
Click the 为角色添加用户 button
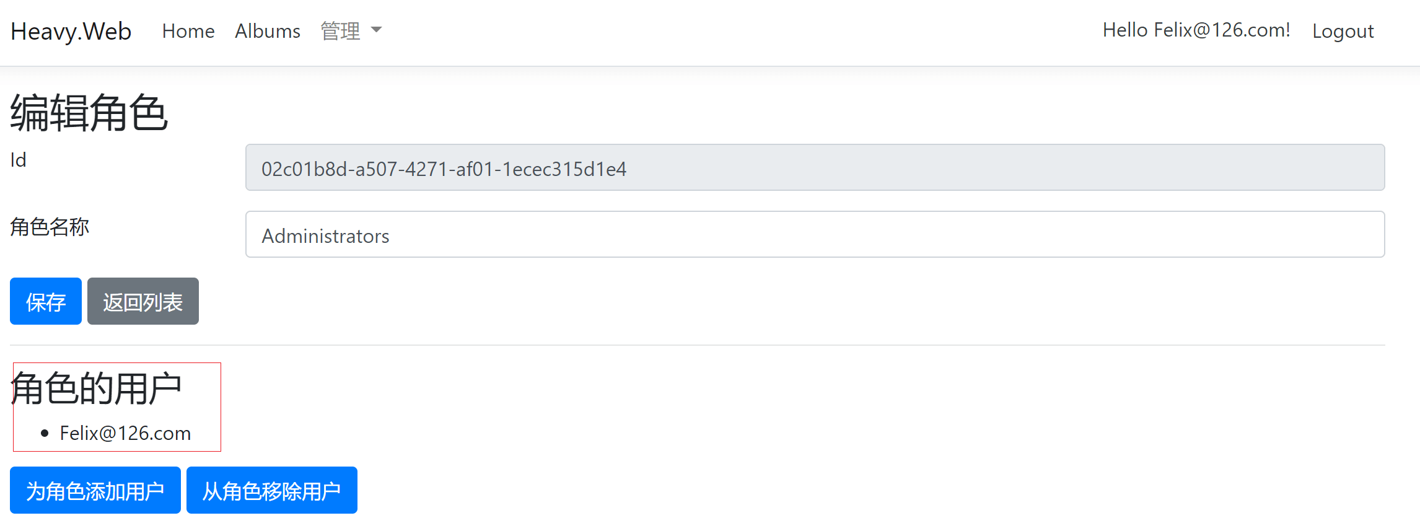tap(95, 491)
